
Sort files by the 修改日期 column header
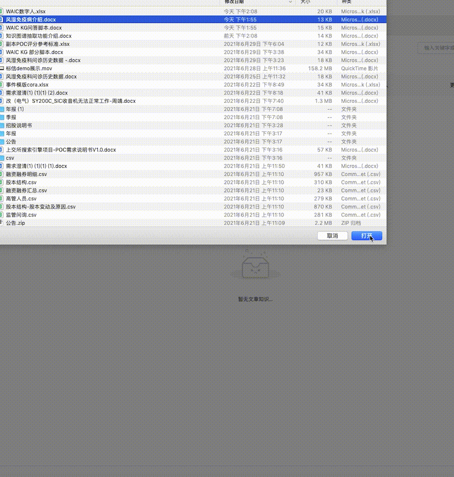coord(234,2)
